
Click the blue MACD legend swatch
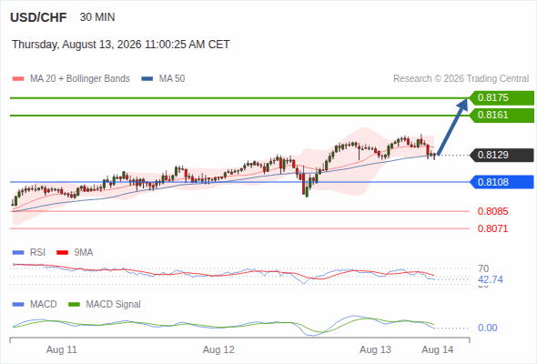[x=18, y=305]
